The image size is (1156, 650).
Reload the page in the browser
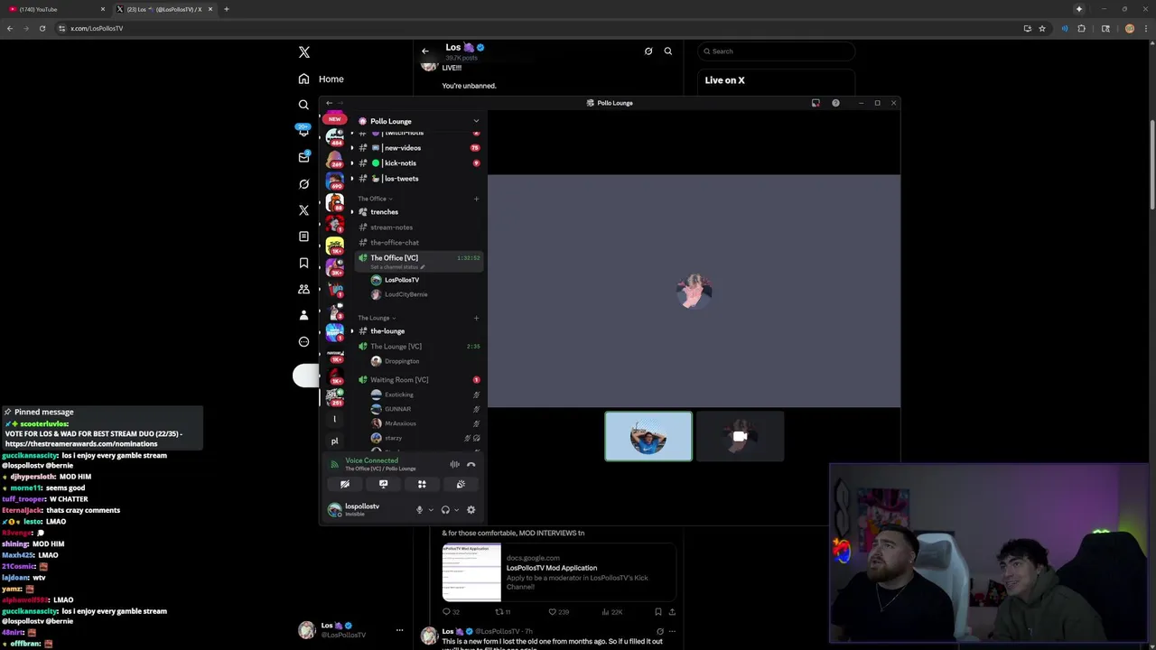click(x=42, y=28)
